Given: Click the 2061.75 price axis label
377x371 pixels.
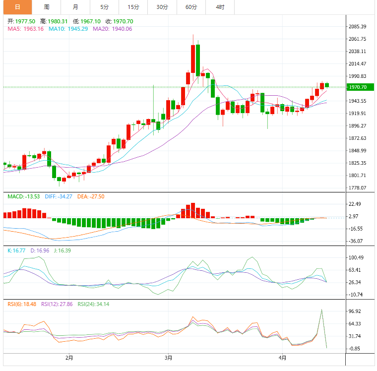Looking at the screenshot, I should click(x=358, y=39).
